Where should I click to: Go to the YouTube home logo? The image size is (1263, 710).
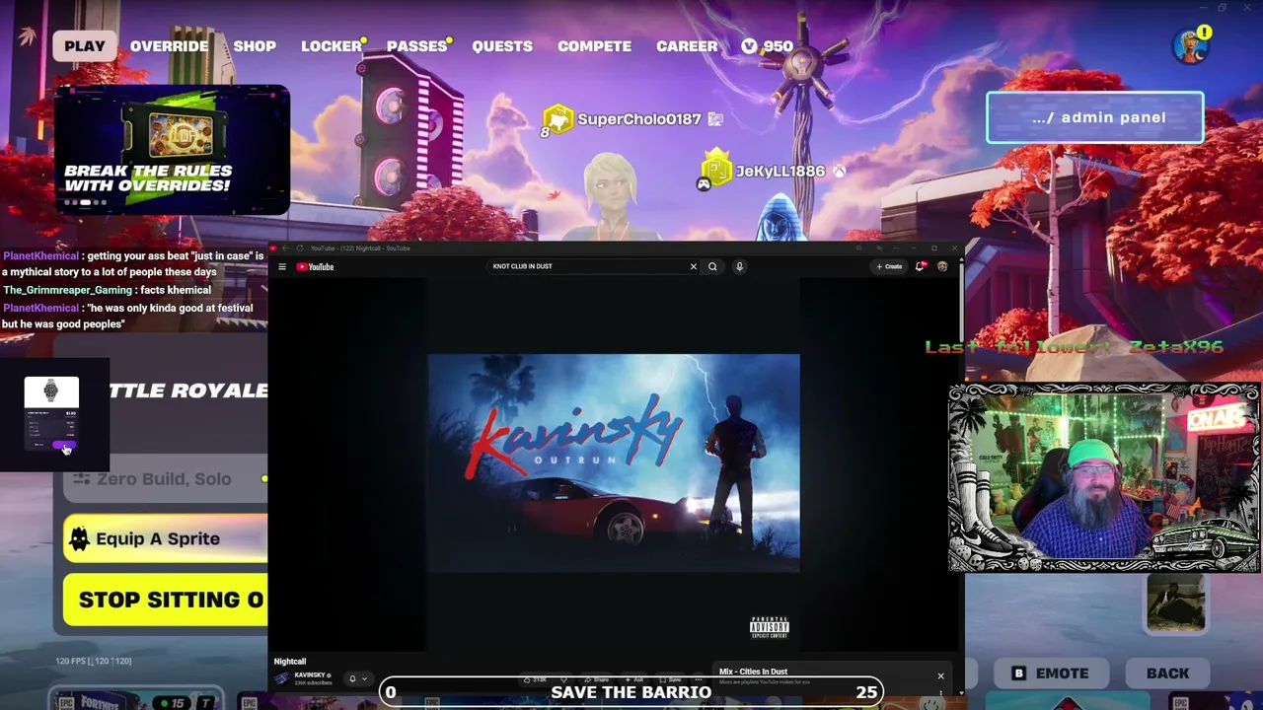[316, 266]
